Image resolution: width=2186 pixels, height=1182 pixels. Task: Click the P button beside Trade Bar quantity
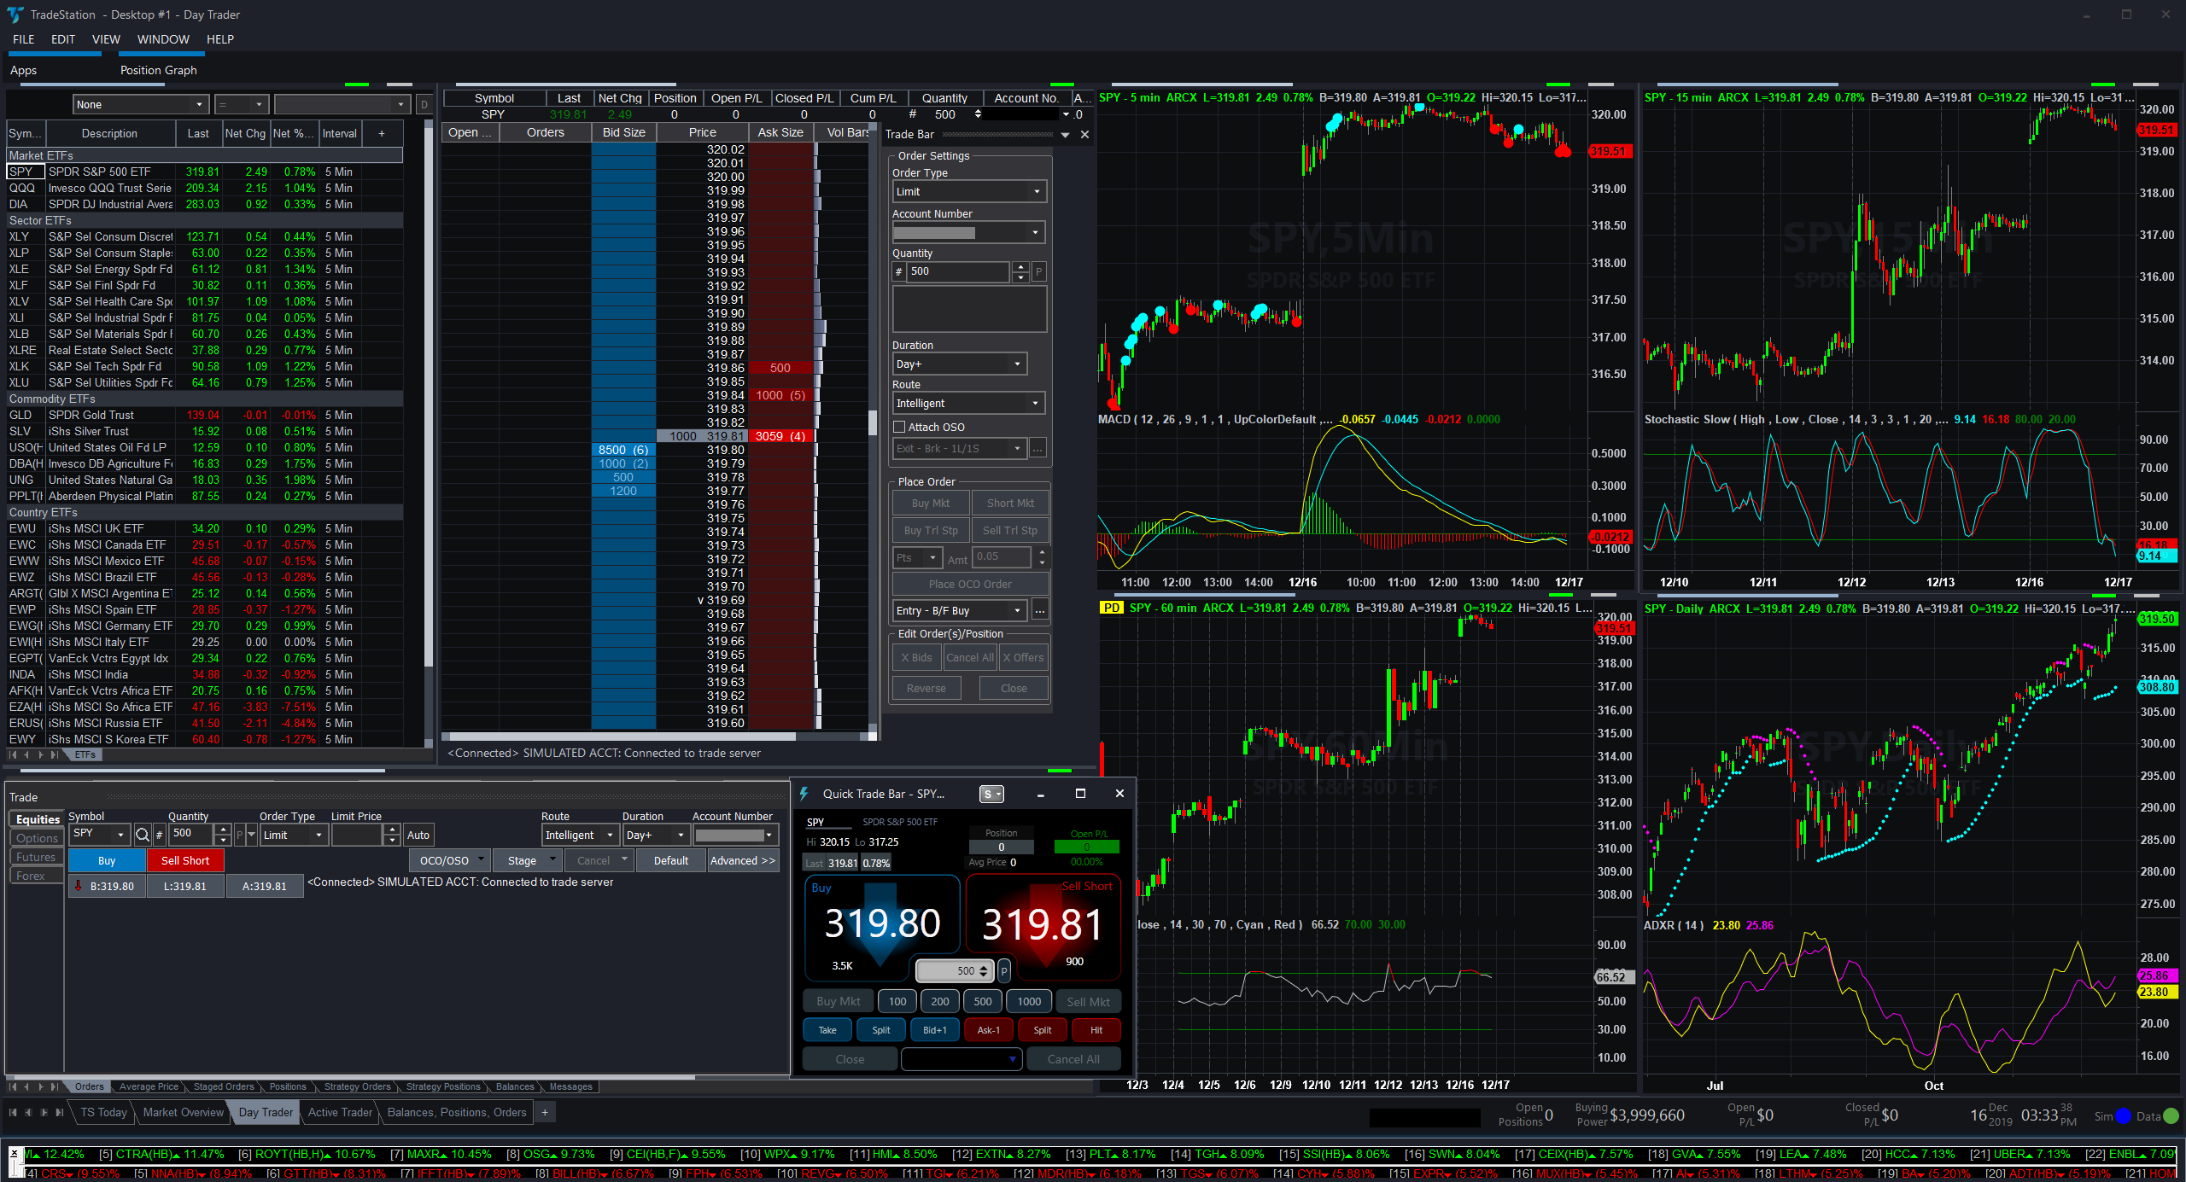pyautogui.click(x=1038, y=271)
